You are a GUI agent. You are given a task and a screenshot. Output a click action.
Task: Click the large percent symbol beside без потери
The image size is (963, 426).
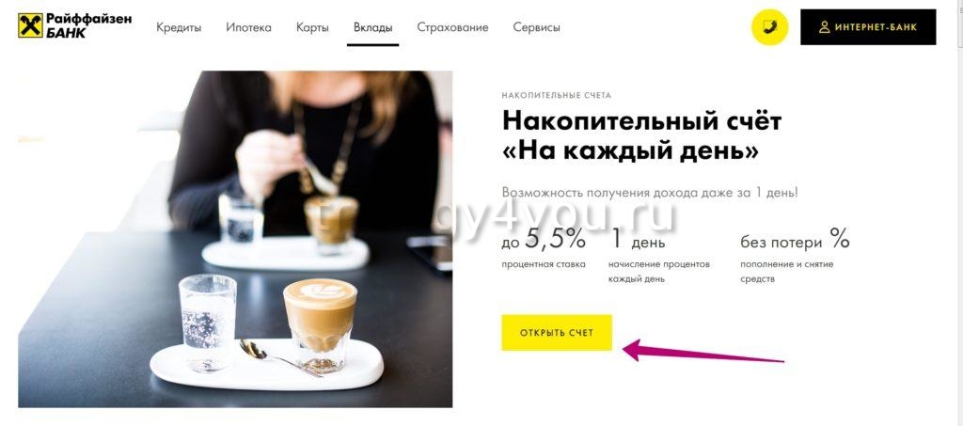point(839,238)
